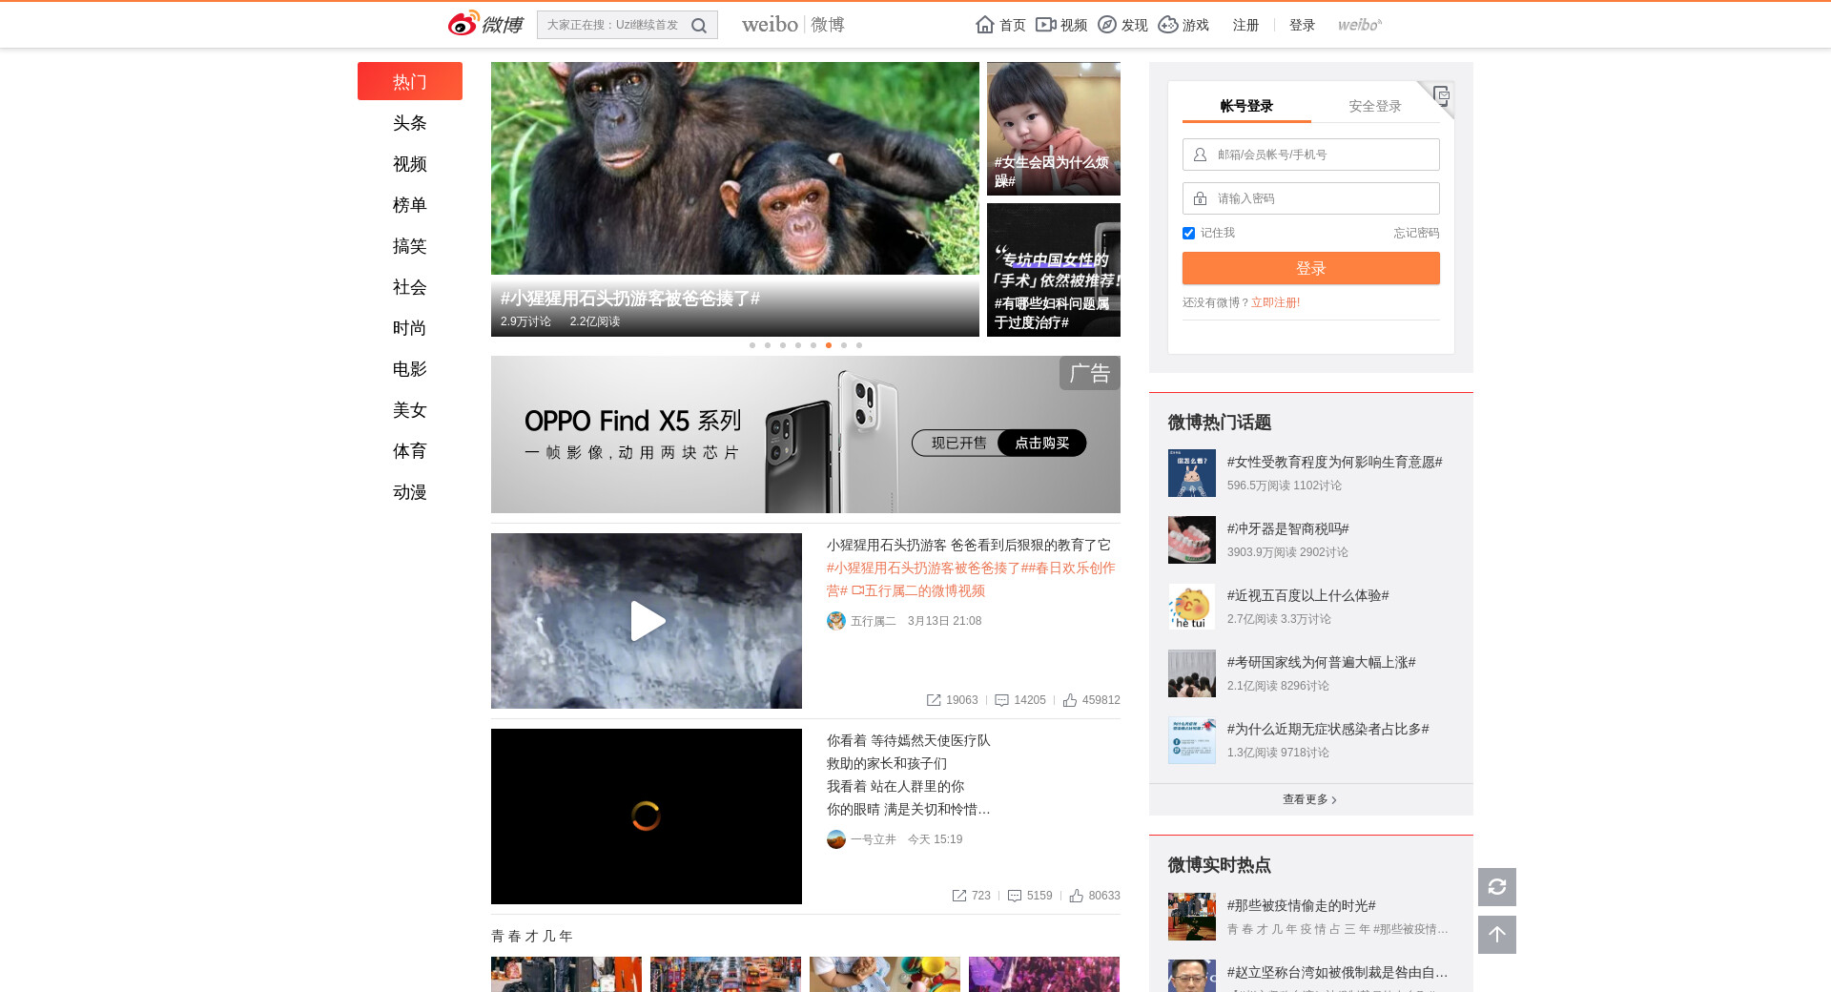Expand 查看更多 under hot topics
1831x992 pixels.
pyautogui.click(x=1309, y=799)
